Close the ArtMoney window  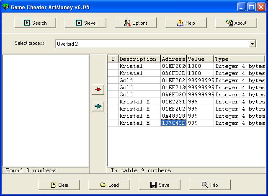[x=261, y=7]
